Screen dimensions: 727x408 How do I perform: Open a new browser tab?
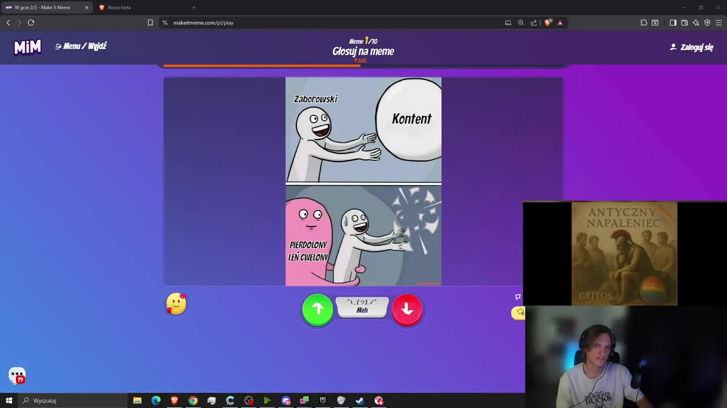coord(194,7)
